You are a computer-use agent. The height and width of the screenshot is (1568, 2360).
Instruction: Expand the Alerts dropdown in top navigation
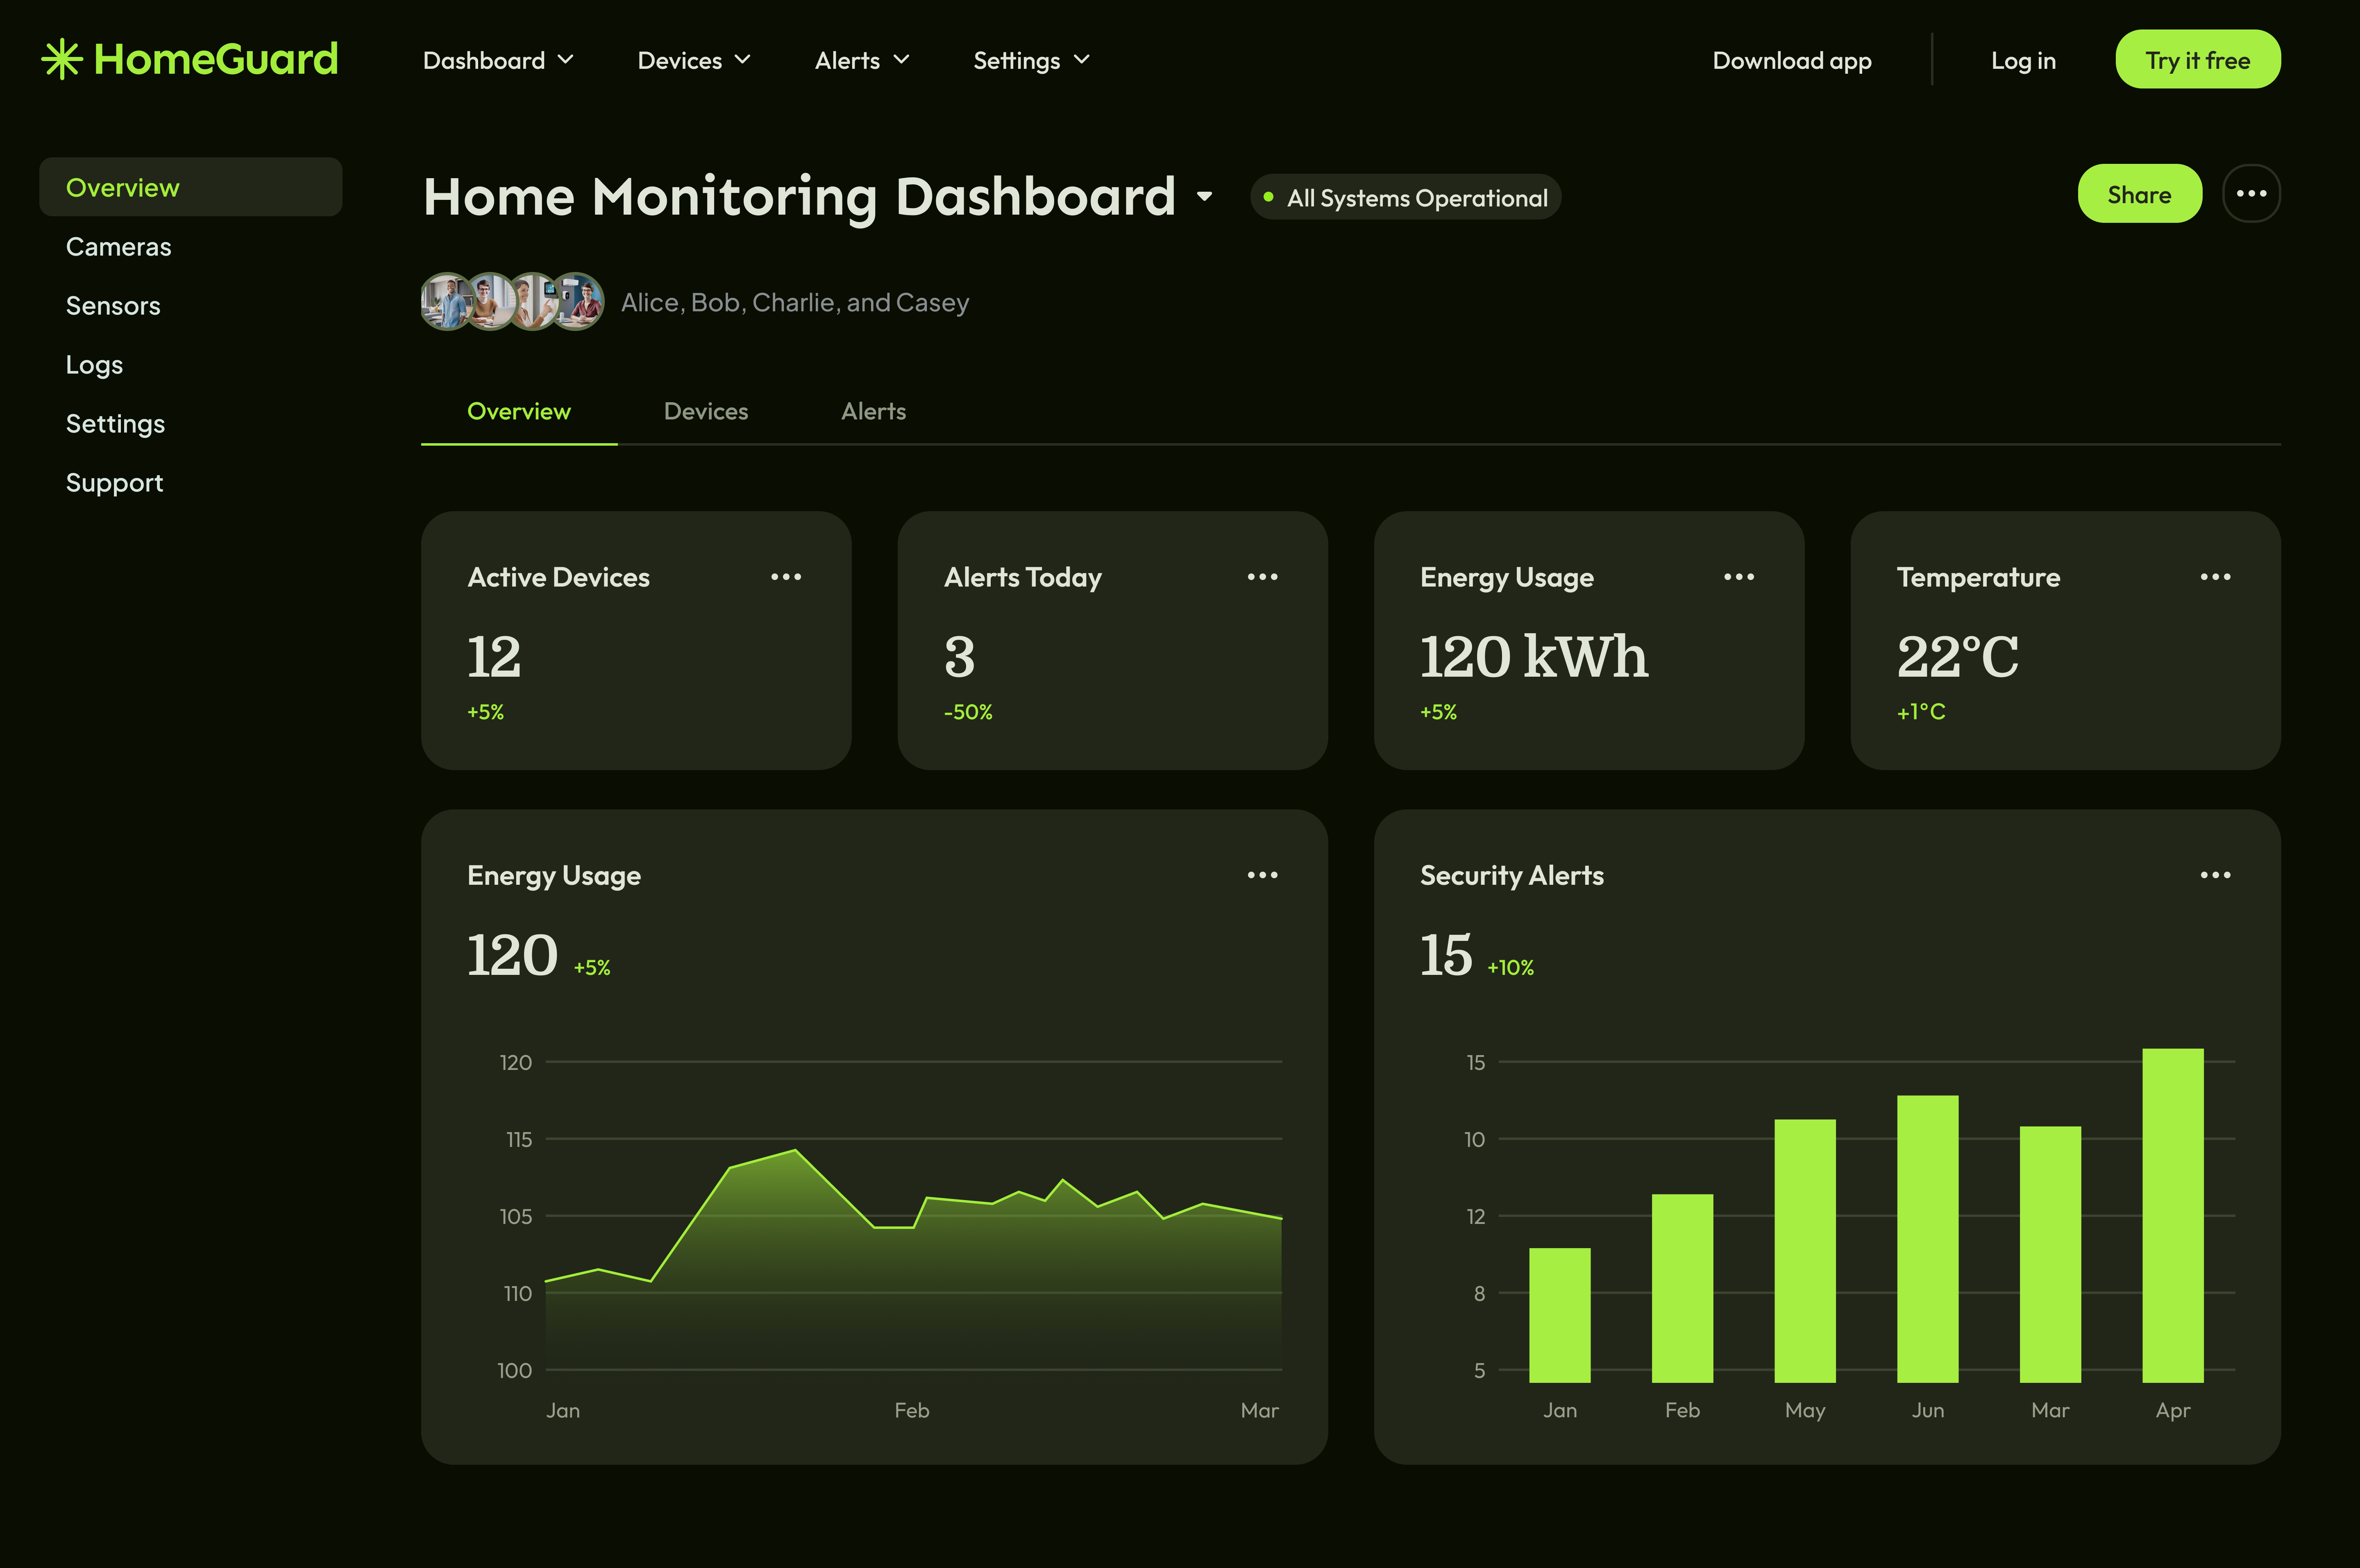[862, 60]
